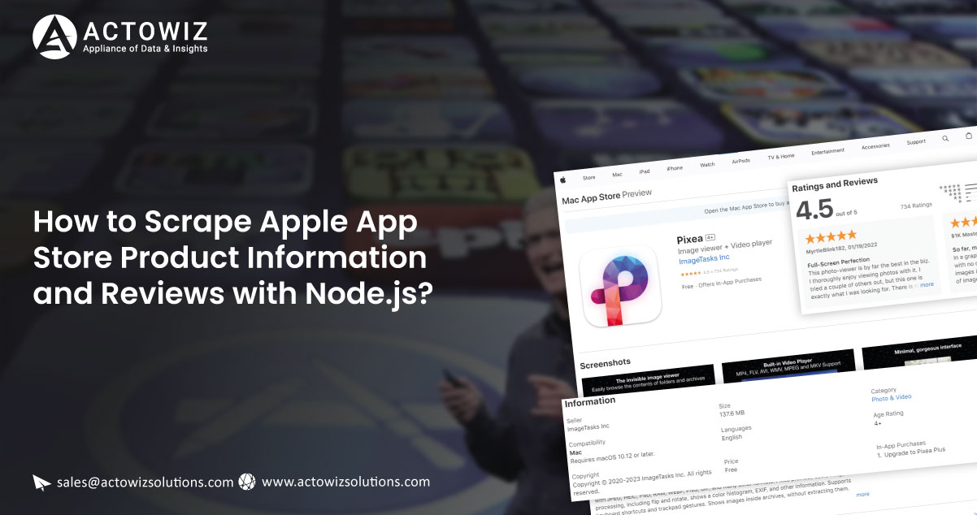Click the ACTOWIZ brand name text

pyautogui.click(x=145, y=30)
